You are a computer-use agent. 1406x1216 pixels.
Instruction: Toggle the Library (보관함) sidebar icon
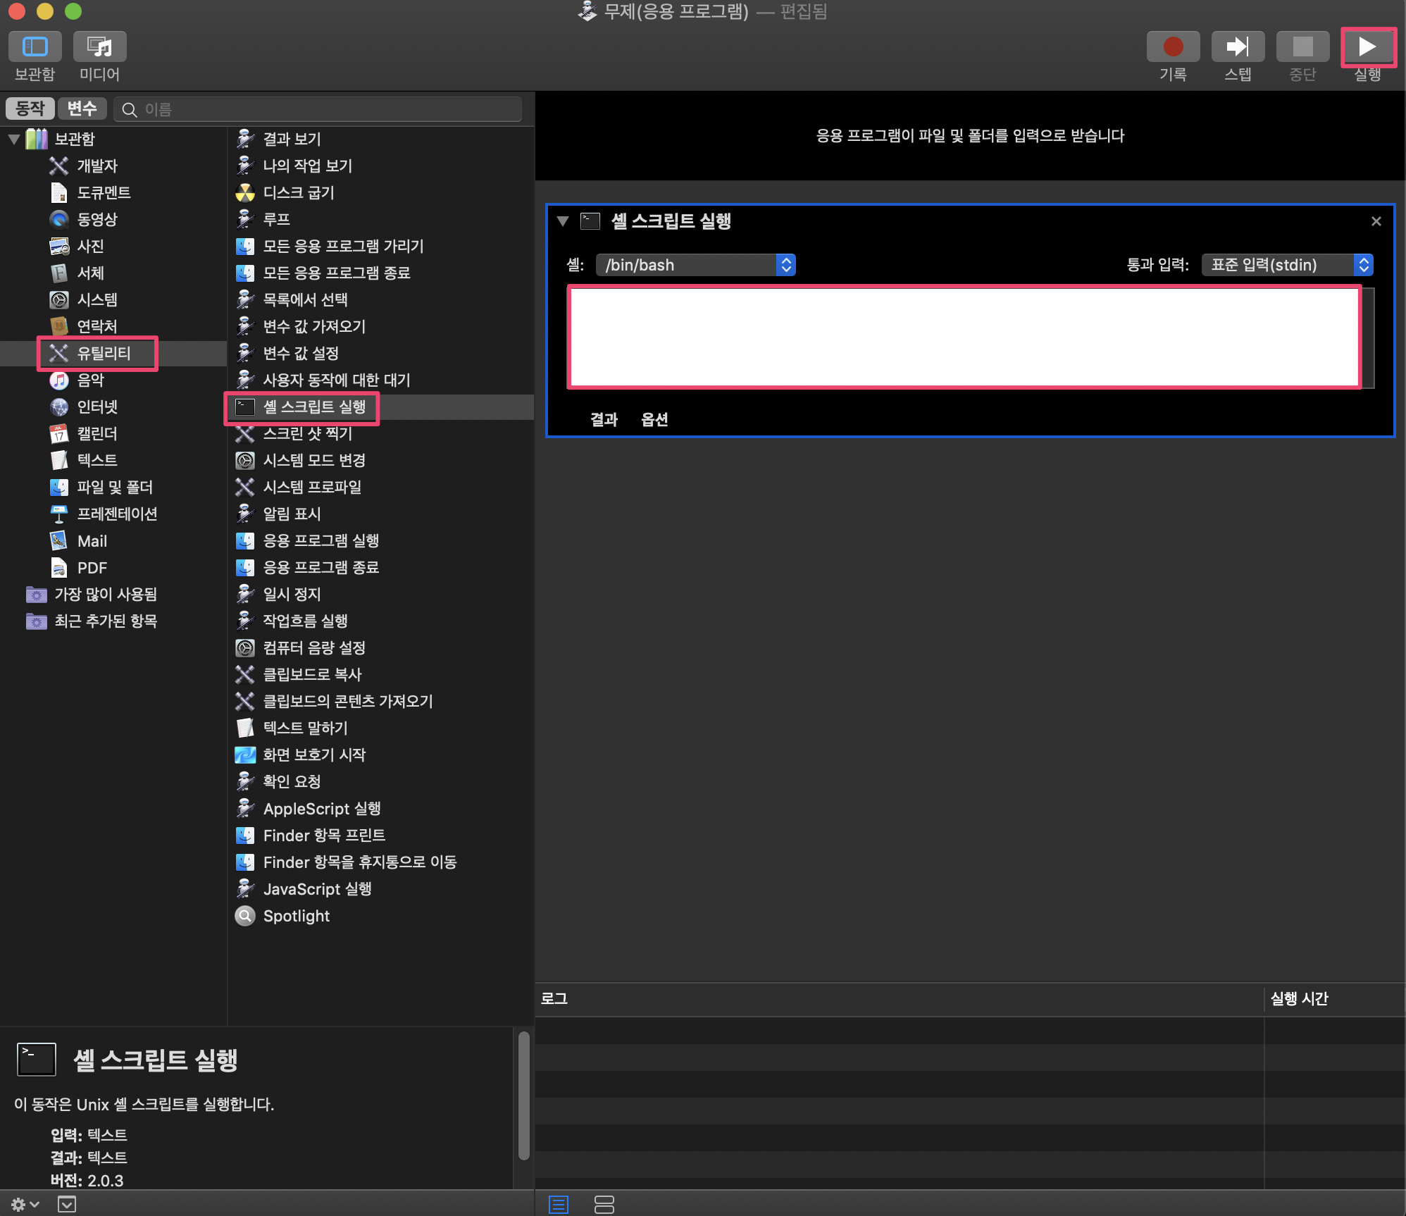pyautogui.click(x=35, y=47)
